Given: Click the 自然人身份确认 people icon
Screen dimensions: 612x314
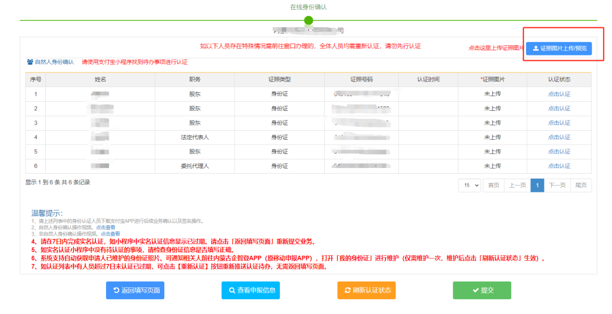Looking at the screenshot, I should point(30,62).
